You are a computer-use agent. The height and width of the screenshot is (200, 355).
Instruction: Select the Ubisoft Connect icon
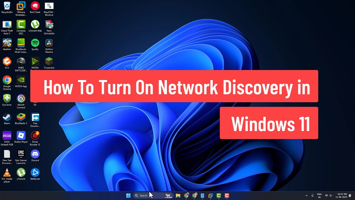tap(21, 101)
